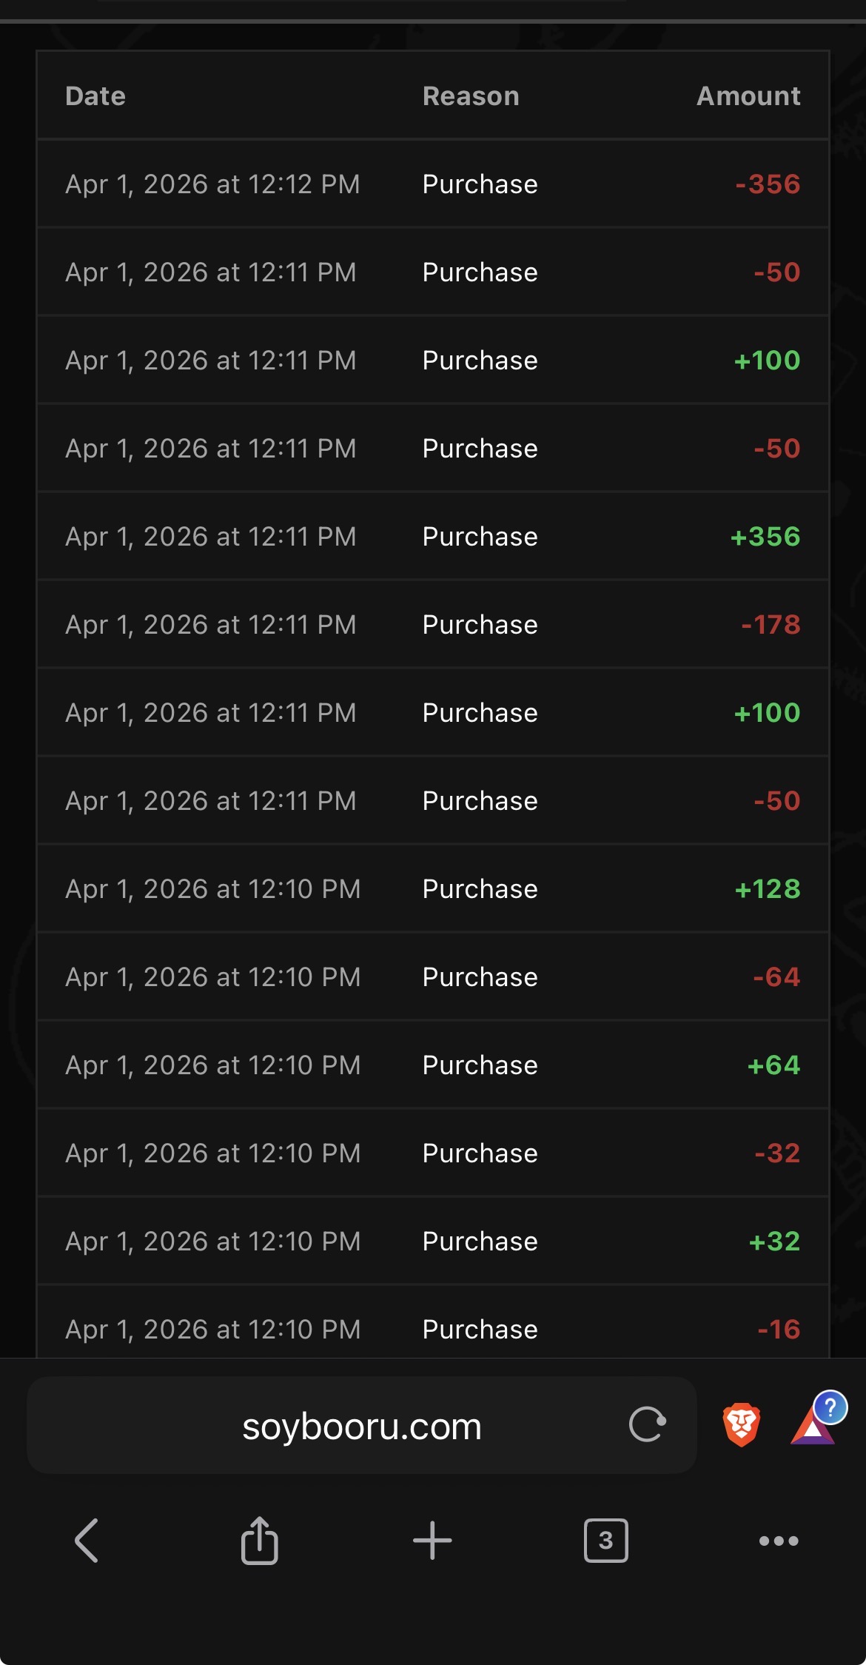Open the tab switcher showing 3 tabs
The width and height of the screenshot is (866, 1665).
pyautogui.click(x=605, y=1541)
